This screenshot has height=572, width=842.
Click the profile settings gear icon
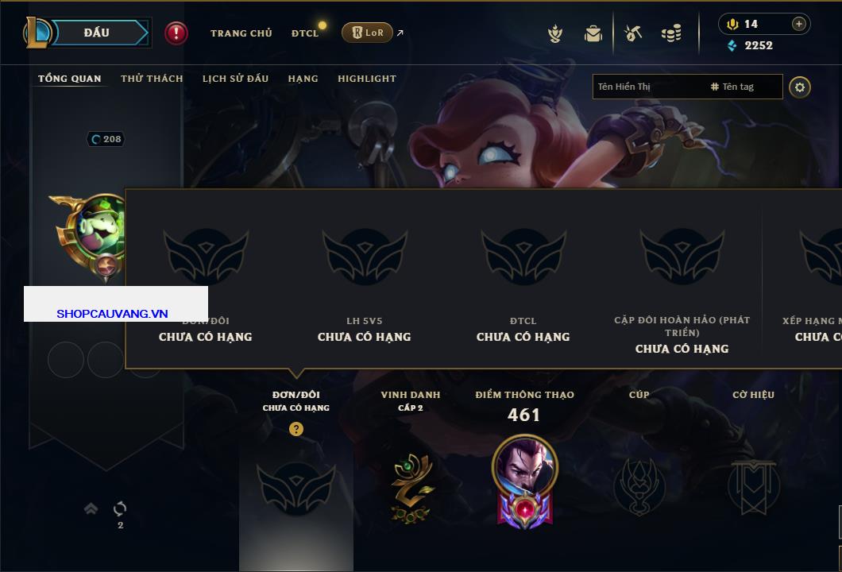coord(800,87)
